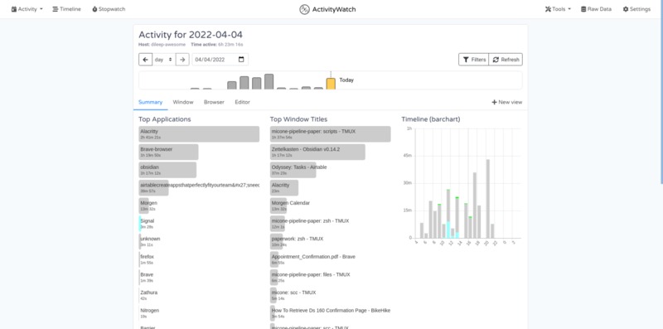Refresh the activity data

(506, 60)
